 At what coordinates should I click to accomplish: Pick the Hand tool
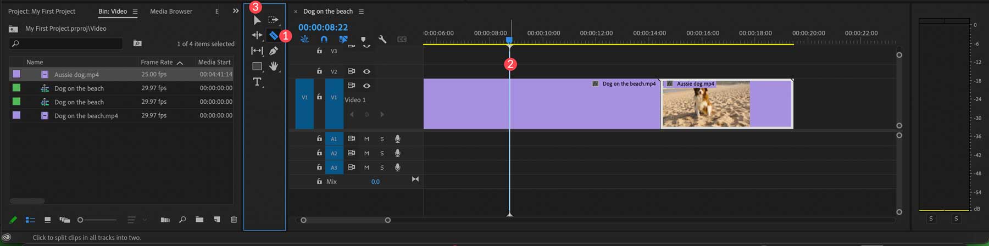[x=274, y=66]
